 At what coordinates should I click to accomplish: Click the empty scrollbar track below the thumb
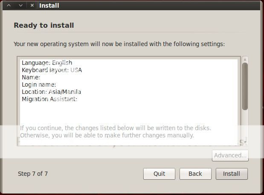pos(245,125)
